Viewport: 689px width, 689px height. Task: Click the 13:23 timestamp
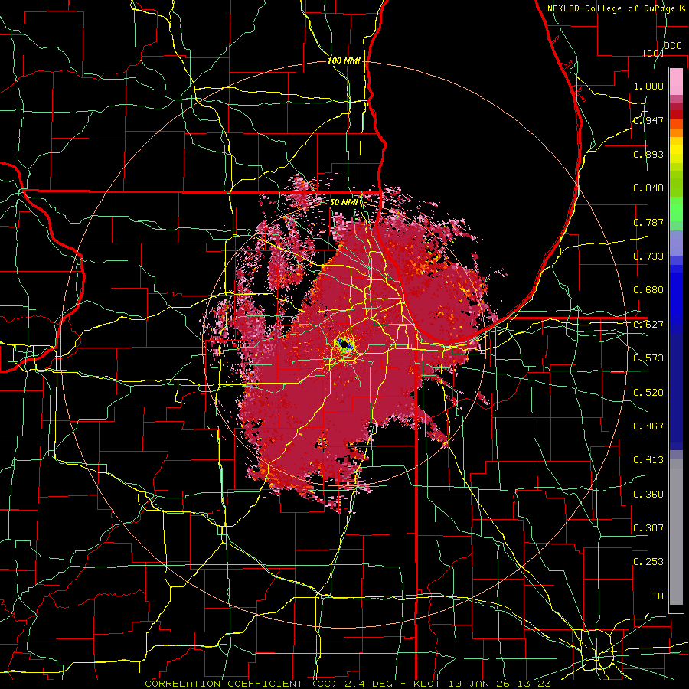pos(535,684)
